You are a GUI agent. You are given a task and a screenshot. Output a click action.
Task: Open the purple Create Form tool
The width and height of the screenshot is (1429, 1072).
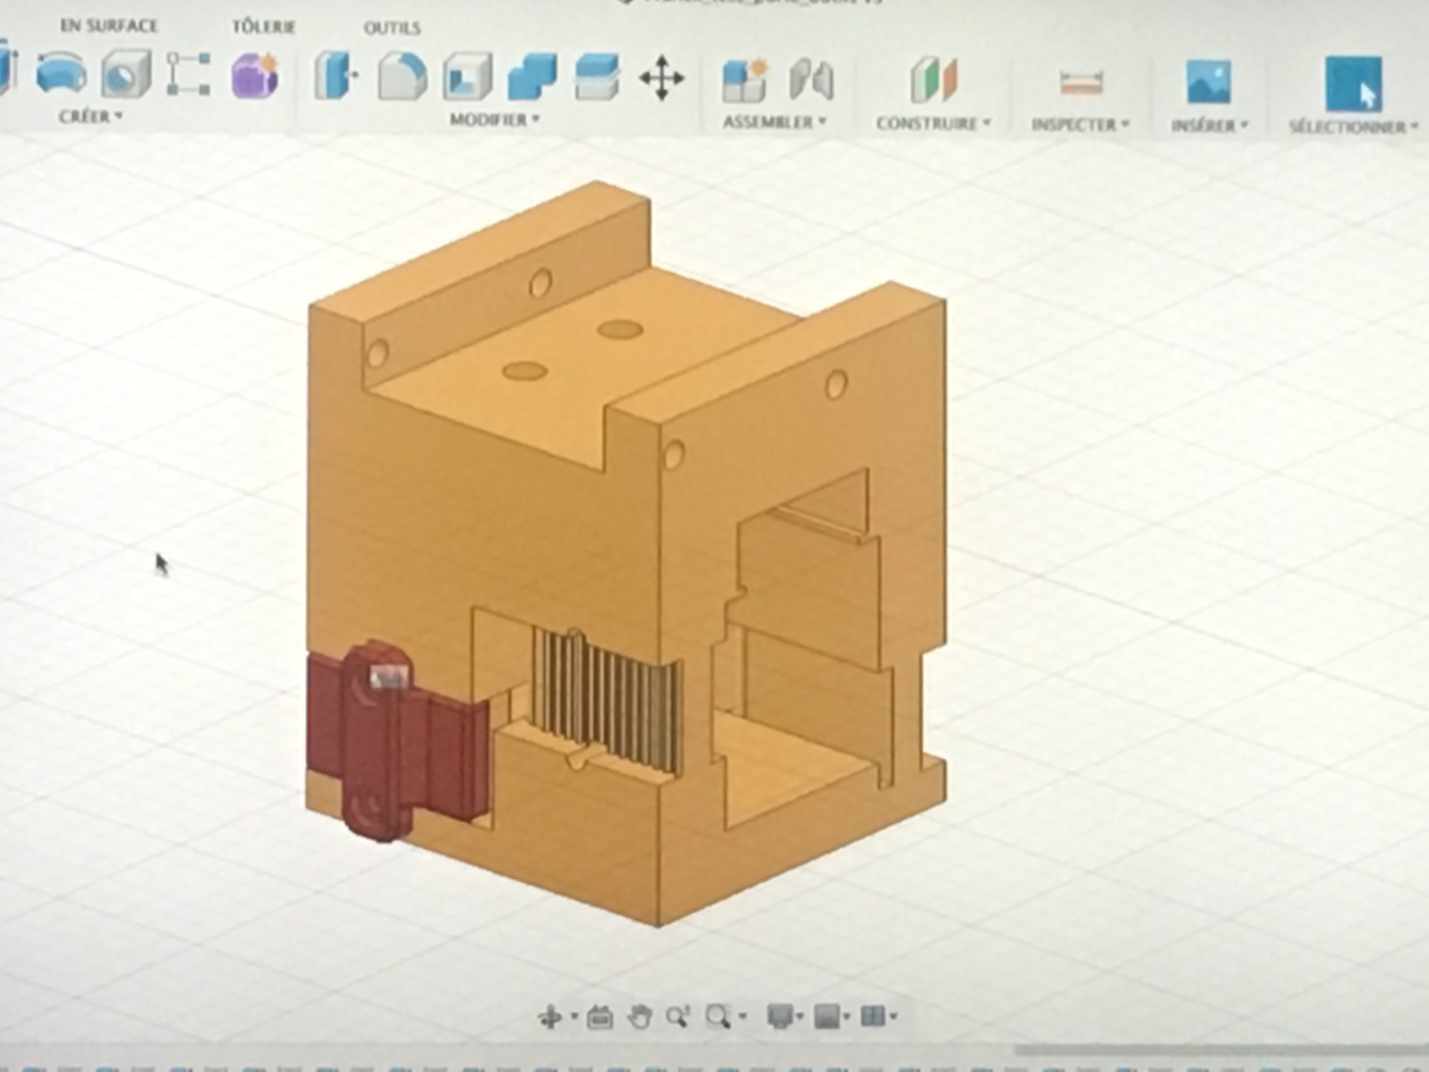(255, 75)
